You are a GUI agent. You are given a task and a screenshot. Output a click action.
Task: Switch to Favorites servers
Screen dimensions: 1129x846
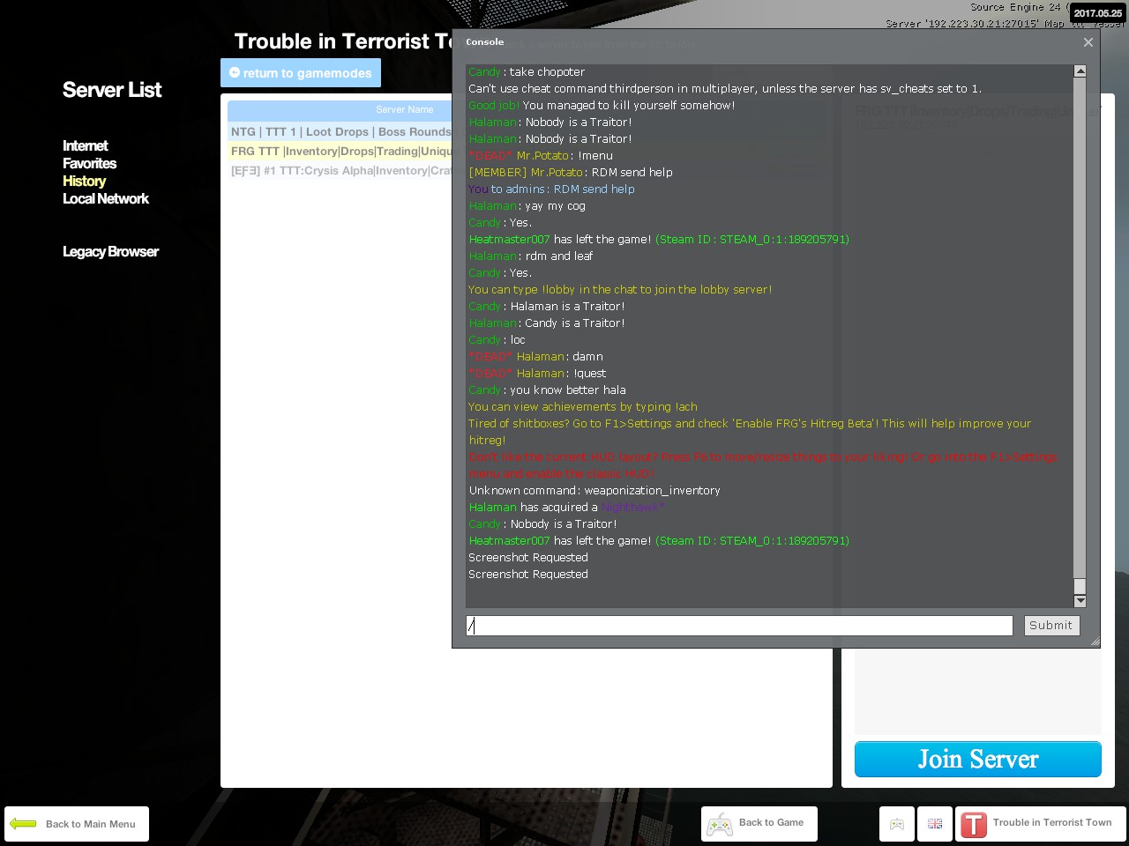89,164
